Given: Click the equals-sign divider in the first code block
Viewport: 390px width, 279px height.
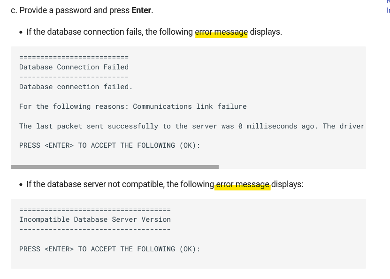Looking at the screenshot, I should coord(74,57).
